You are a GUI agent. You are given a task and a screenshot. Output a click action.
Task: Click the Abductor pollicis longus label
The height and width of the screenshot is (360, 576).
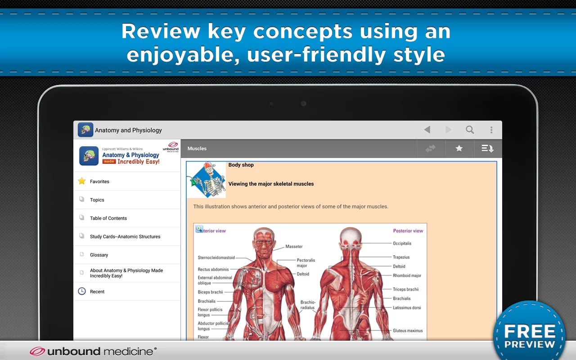213,326
